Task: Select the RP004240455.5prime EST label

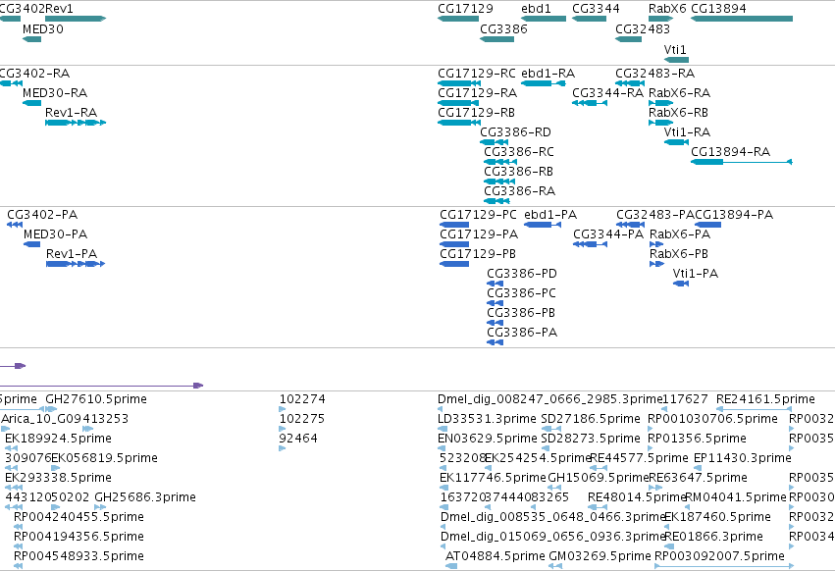Action: [78, 517]
